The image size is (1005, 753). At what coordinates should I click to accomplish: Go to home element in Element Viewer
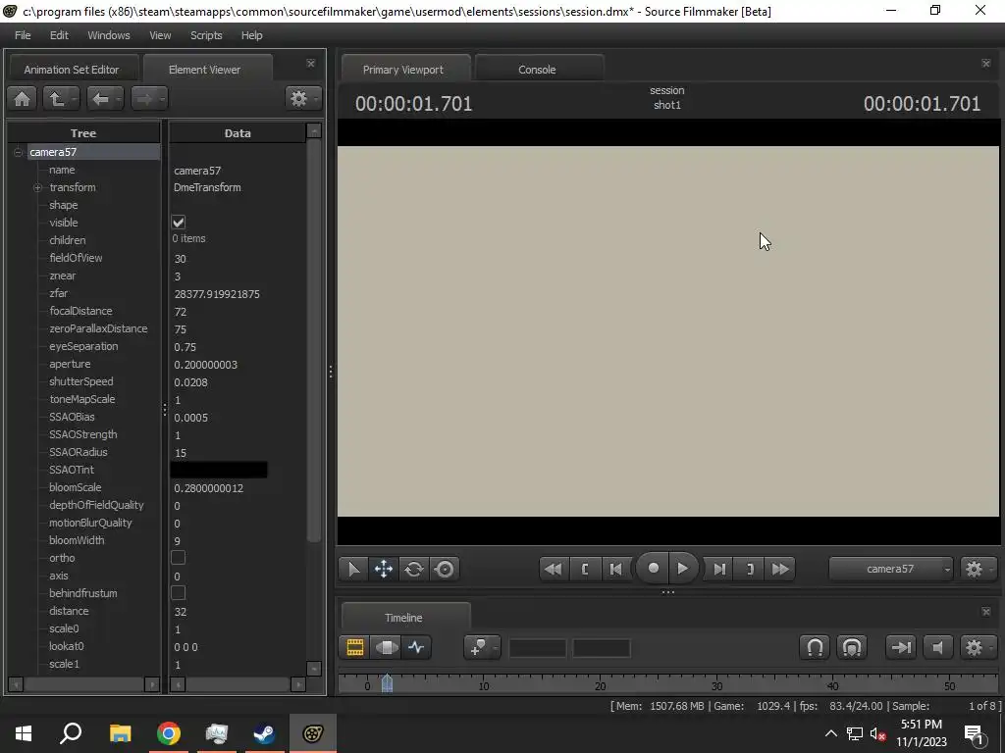22,99
